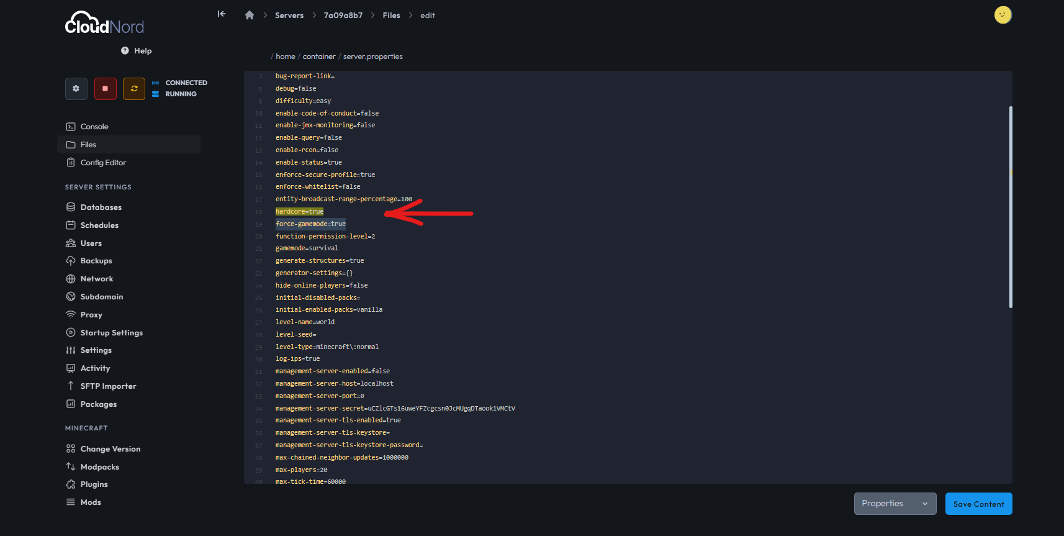This screenshot has height=536, width=1064.
Task: Click the gear power settings button
Action: point(76,89)
